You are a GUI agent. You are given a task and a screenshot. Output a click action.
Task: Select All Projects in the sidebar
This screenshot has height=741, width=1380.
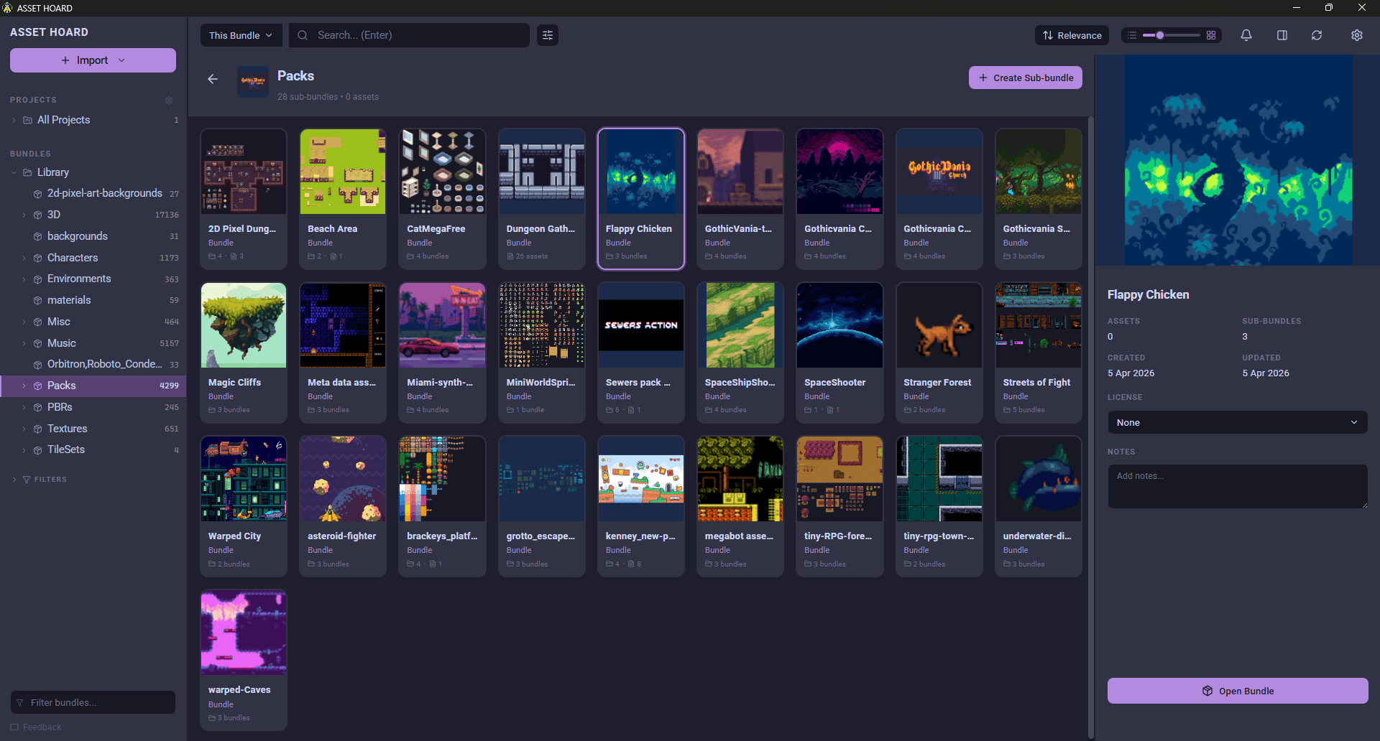point(65,120)
